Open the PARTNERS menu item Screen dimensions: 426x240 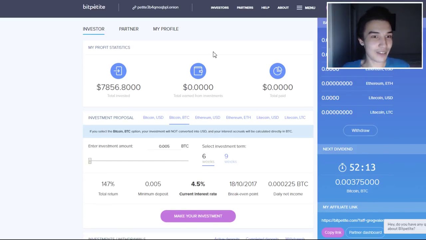(245, 8)
